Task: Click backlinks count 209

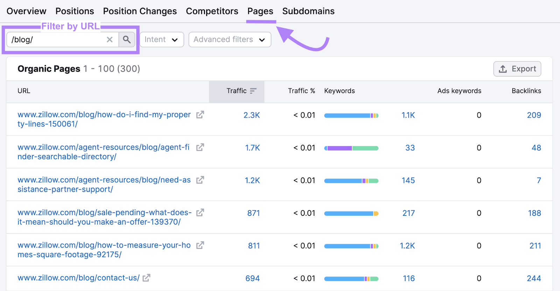Action: coord(534,115)
